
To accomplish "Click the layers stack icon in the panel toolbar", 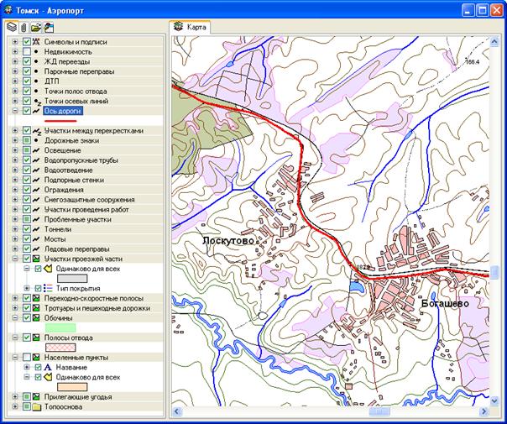I will 12,27.
